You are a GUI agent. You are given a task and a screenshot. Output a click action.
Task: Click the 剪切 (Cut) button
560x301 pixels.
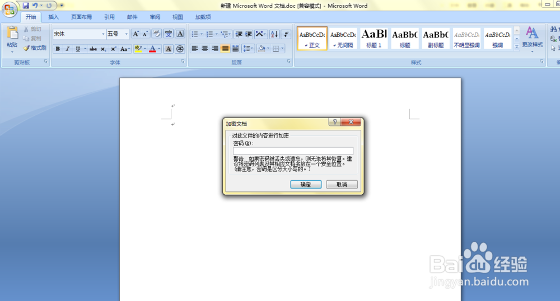32,29
